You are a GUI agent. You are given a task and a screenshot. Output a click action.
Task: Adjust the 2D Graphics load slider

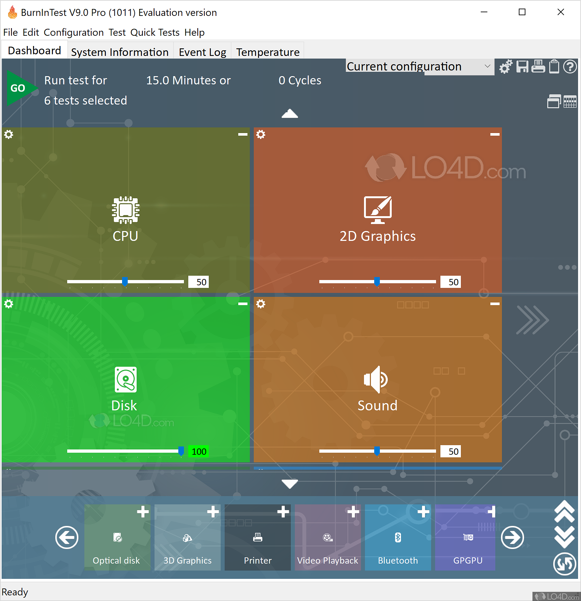(378, 282)
